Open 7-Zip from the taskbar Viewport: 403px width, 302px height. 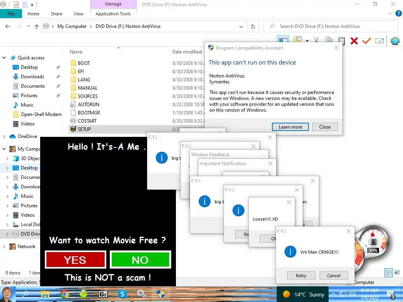click(x=103, y=294)
